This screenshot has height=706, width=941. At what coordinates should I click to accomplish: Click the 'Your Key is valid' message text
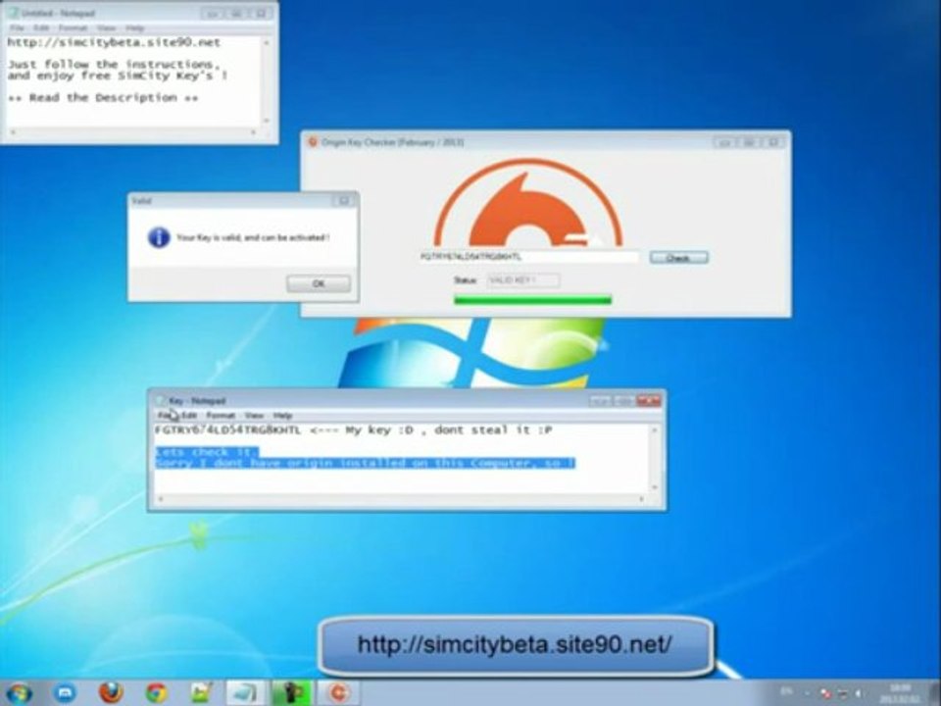pyautogui.click(x=253, y=237)
